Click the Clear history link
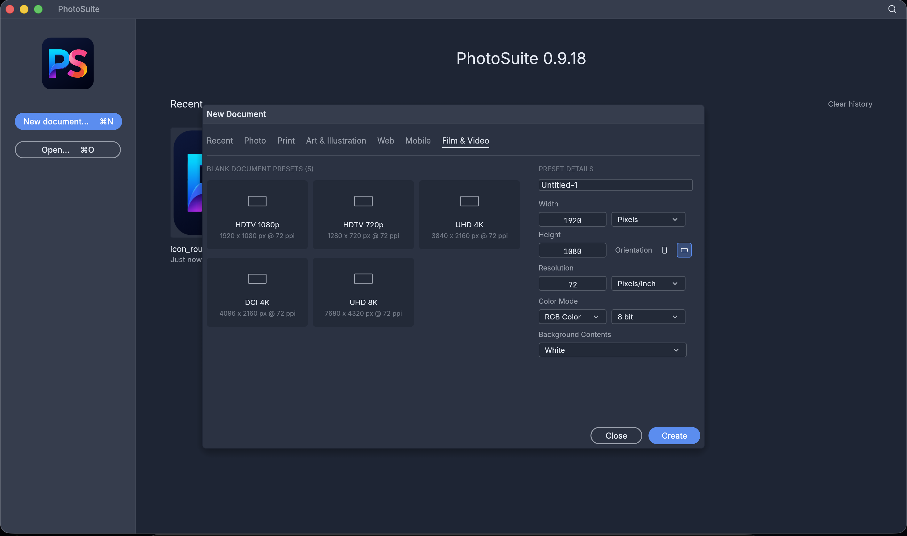907x536 pixels. (x=850, y=104)
